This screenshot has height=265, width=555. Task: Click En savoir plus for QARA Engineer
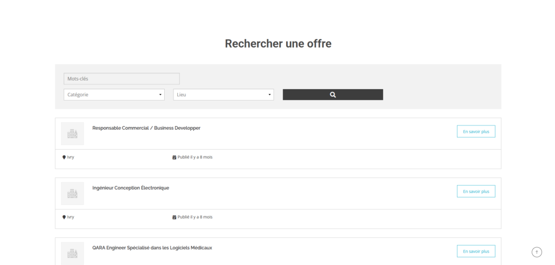476,251
